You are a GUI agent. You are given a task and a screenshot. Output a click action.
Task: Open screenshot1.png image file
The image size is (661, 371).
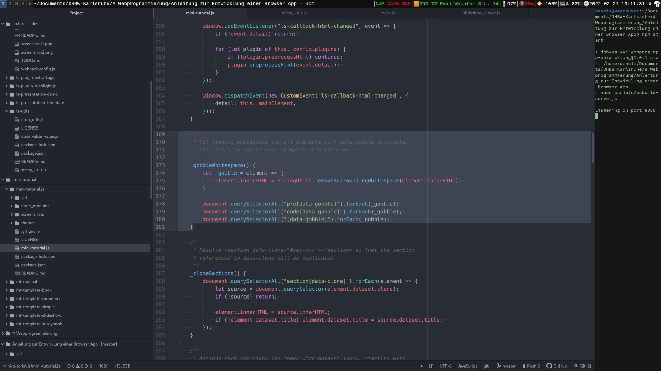click(36, 44)
